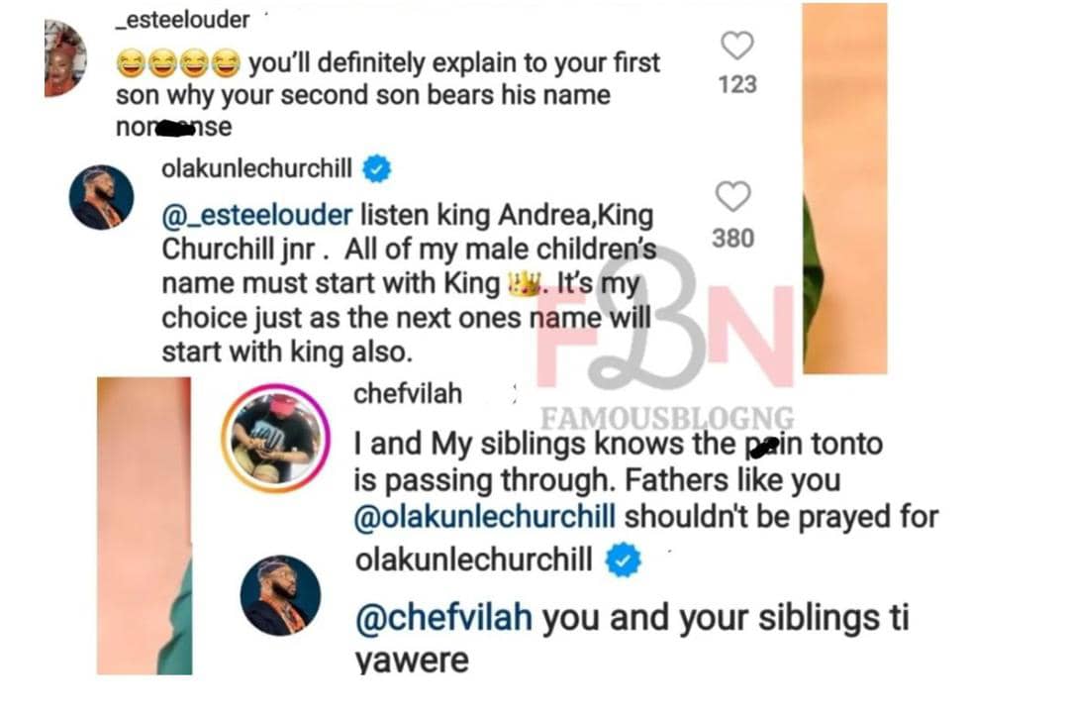Open olakunlechurchill avatar on King Andrea reply
The image size is (1069, 712).
tap(102, 197)
